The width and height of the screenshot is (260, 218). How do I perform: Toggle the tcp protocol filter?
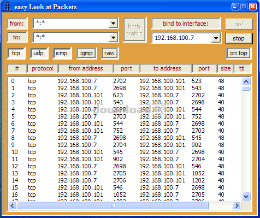click(16, 53)
